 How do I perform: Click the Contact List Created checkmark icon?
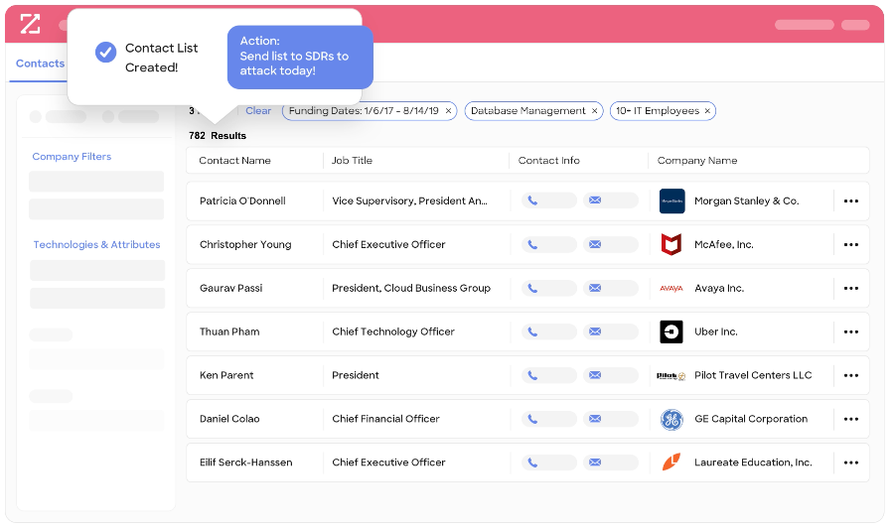pos(105,53)
